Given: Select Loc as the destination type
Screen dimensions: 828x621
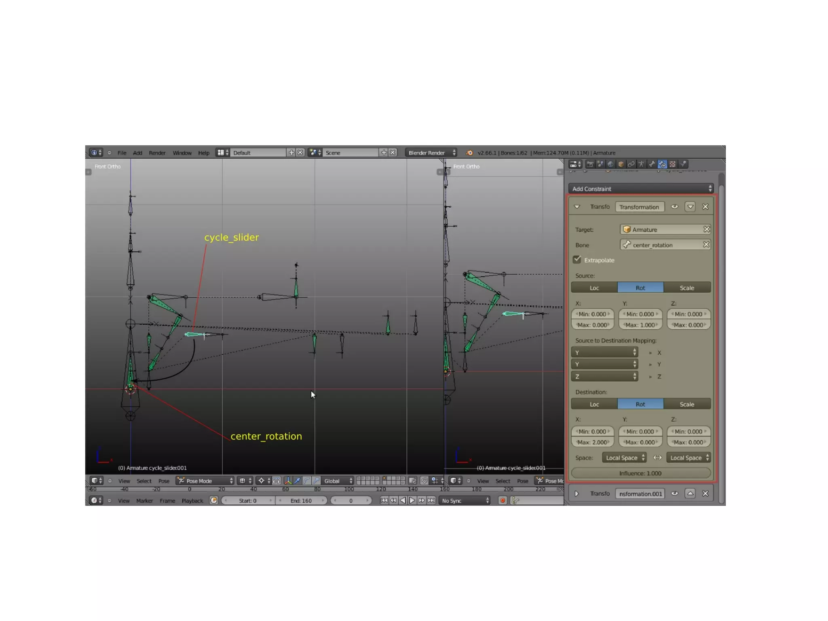Looking at the screenshot, I should (594, 404).
